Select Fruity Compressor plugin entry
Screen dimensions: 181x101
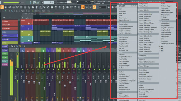(124, 76)
